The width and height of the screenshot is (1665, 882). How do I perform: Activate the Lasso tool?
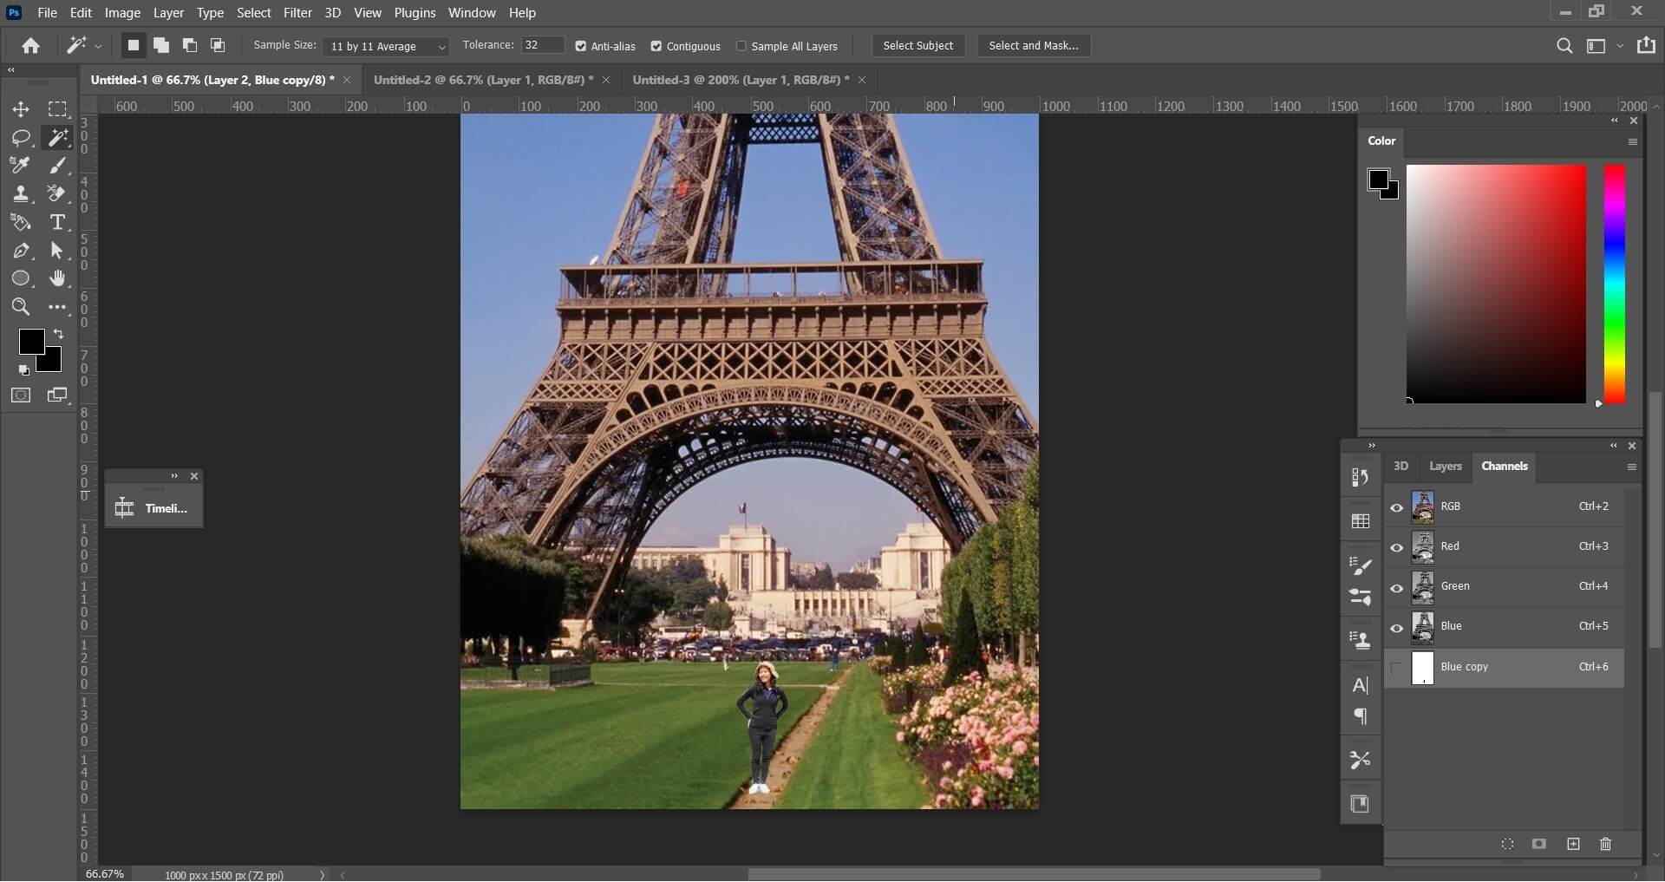(x=21, y=138)
